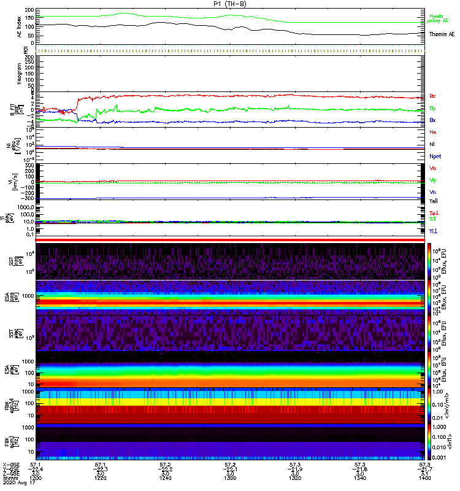Screen dimensions: 460x491
Task: Select the AE Index axis title
Action: pyautogui.click(x=20, y=26)
